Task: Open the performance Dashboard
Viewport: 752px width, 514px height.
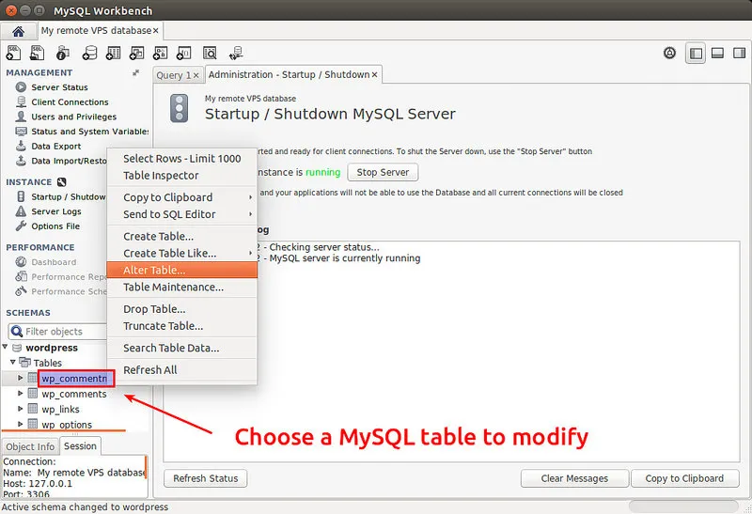Action: (x=54, y=262)
